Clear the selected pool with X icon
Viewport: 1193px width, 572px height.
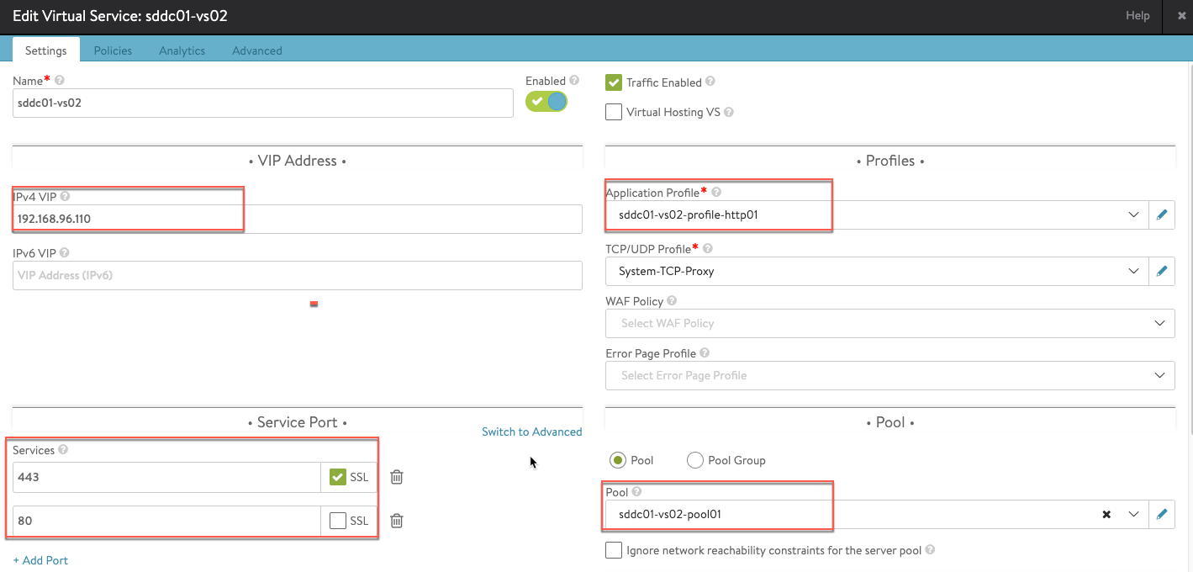(1106, 514)
